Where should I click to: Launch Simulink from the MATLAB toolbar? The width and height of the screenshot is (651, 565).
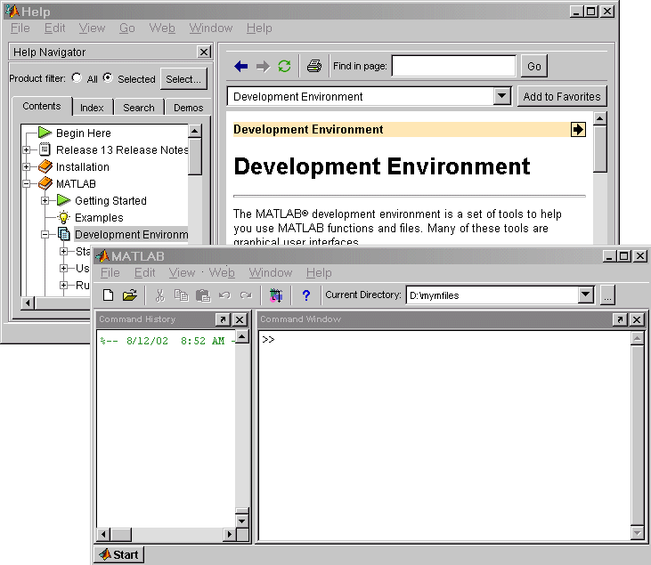(276, 295)
